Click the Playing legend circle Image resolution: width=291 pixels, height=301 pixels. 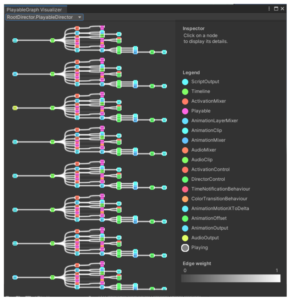pos(185,248)
